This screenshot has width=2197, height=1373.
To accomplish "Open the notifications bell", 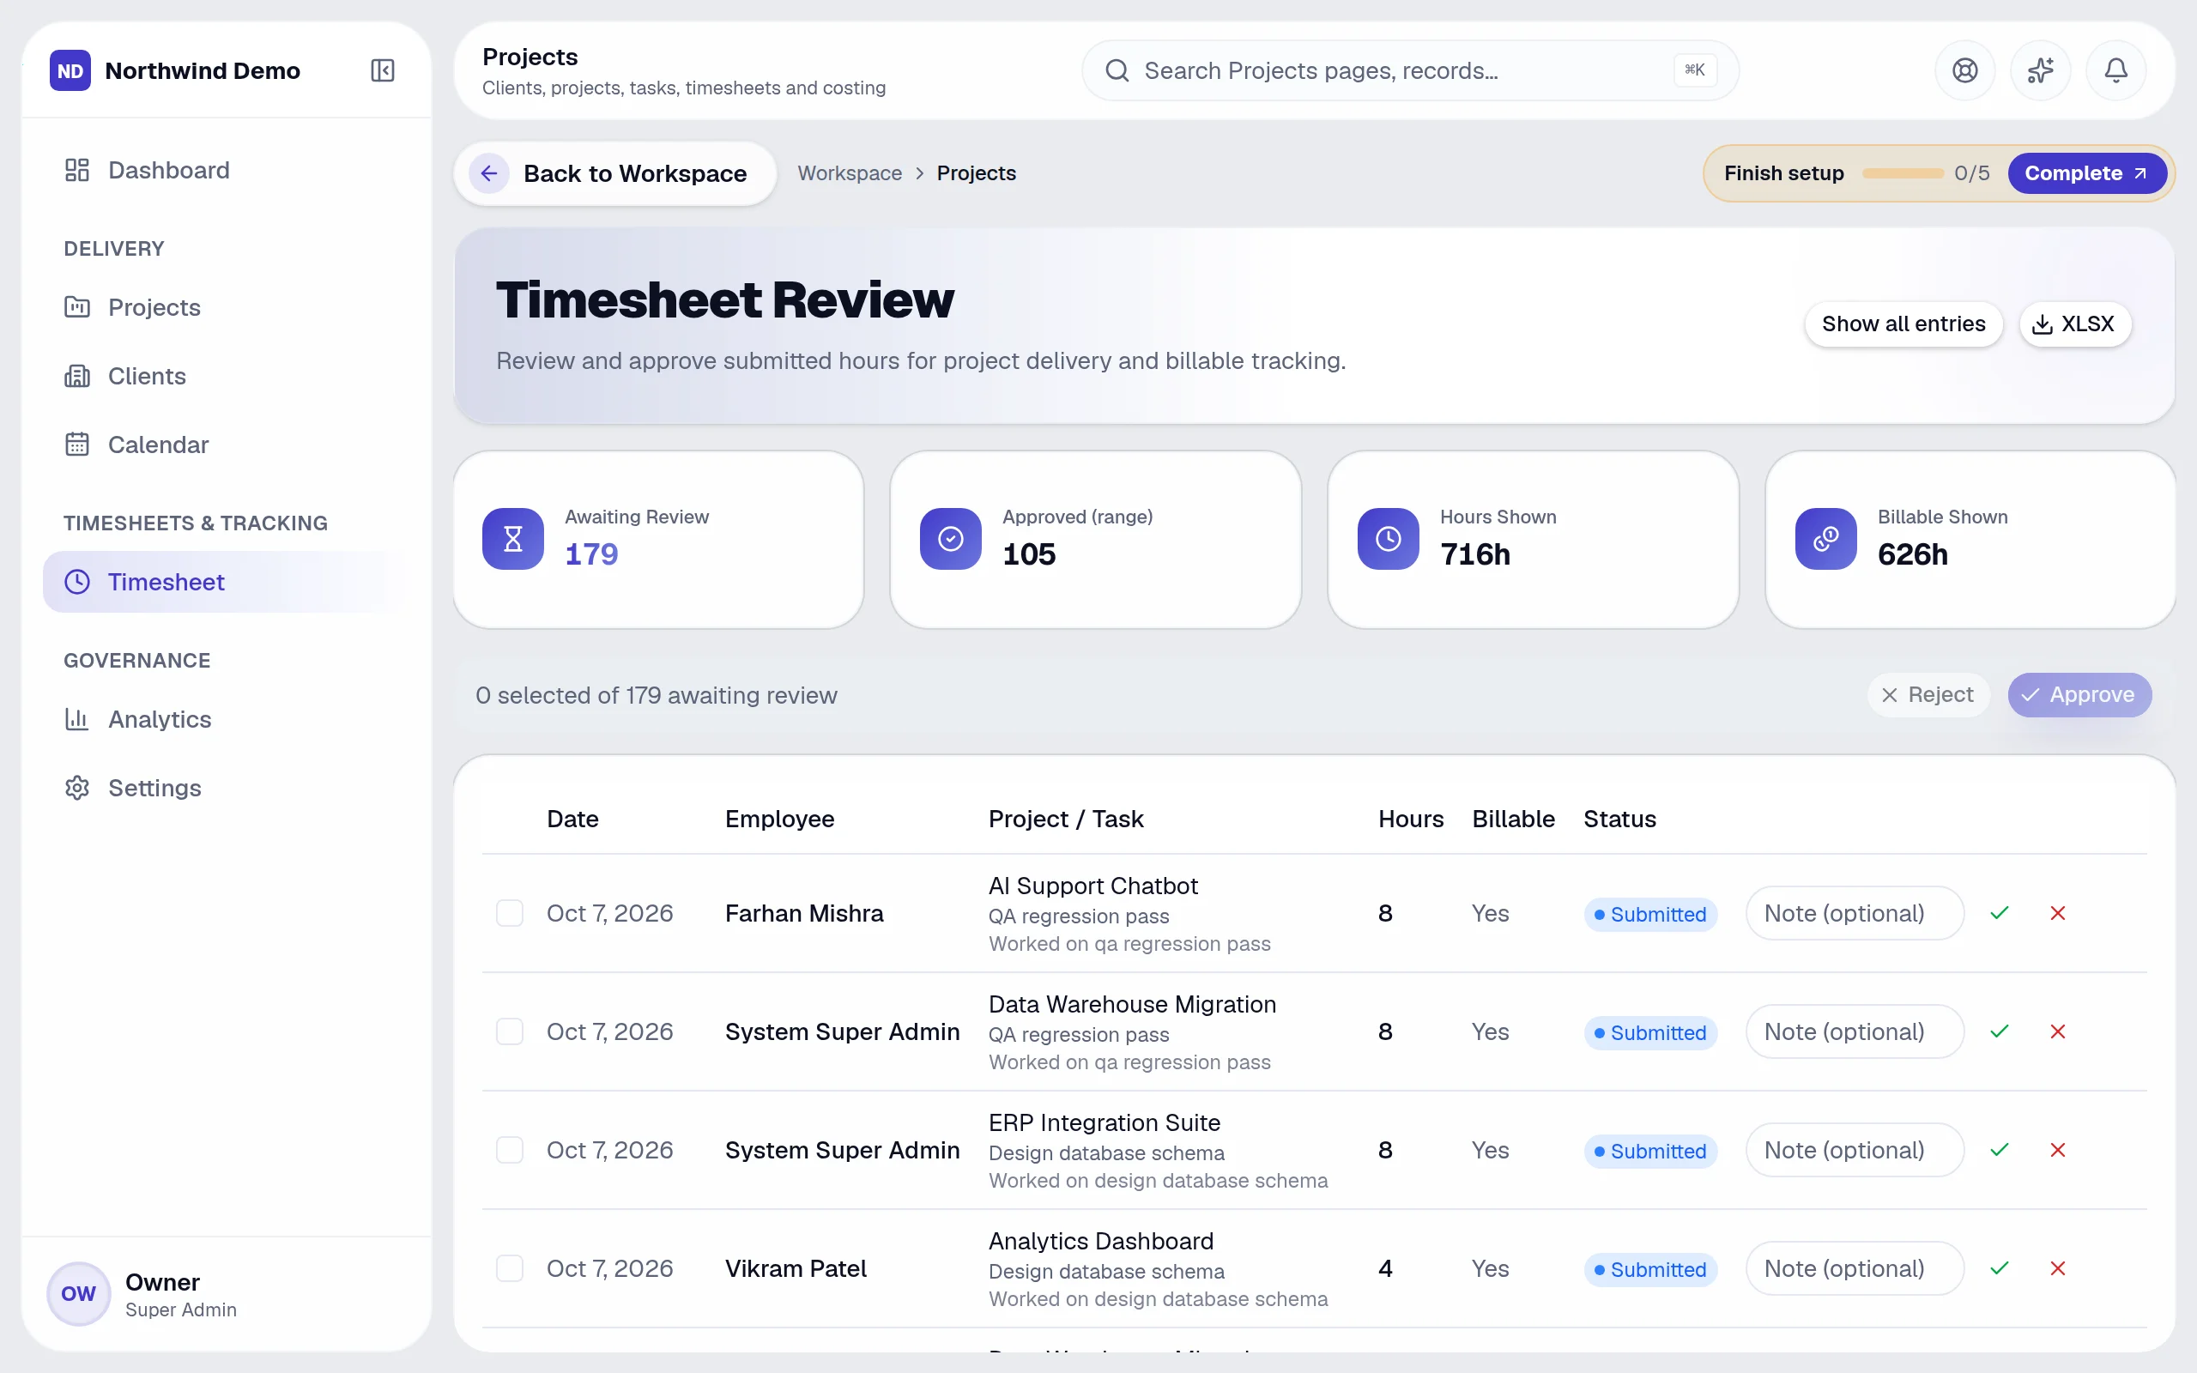I will [2115, 71].
